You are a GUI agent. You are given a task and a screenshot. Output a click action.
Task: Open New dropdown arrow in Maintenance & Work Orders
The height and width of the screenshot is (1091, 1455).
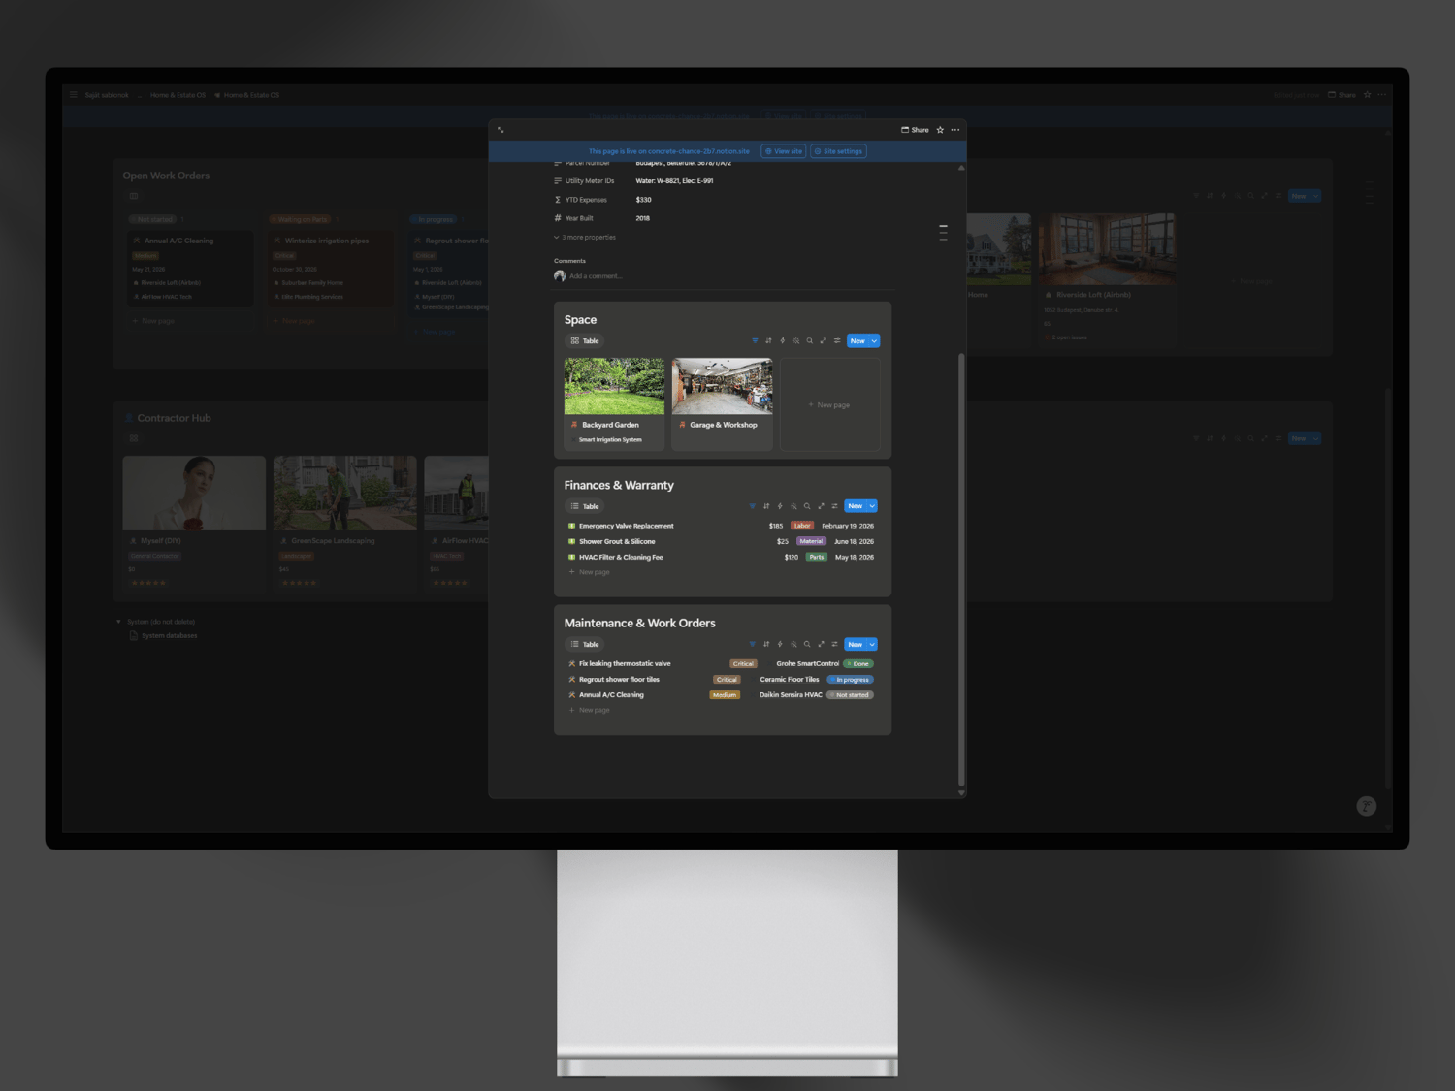tap(872, 644)
